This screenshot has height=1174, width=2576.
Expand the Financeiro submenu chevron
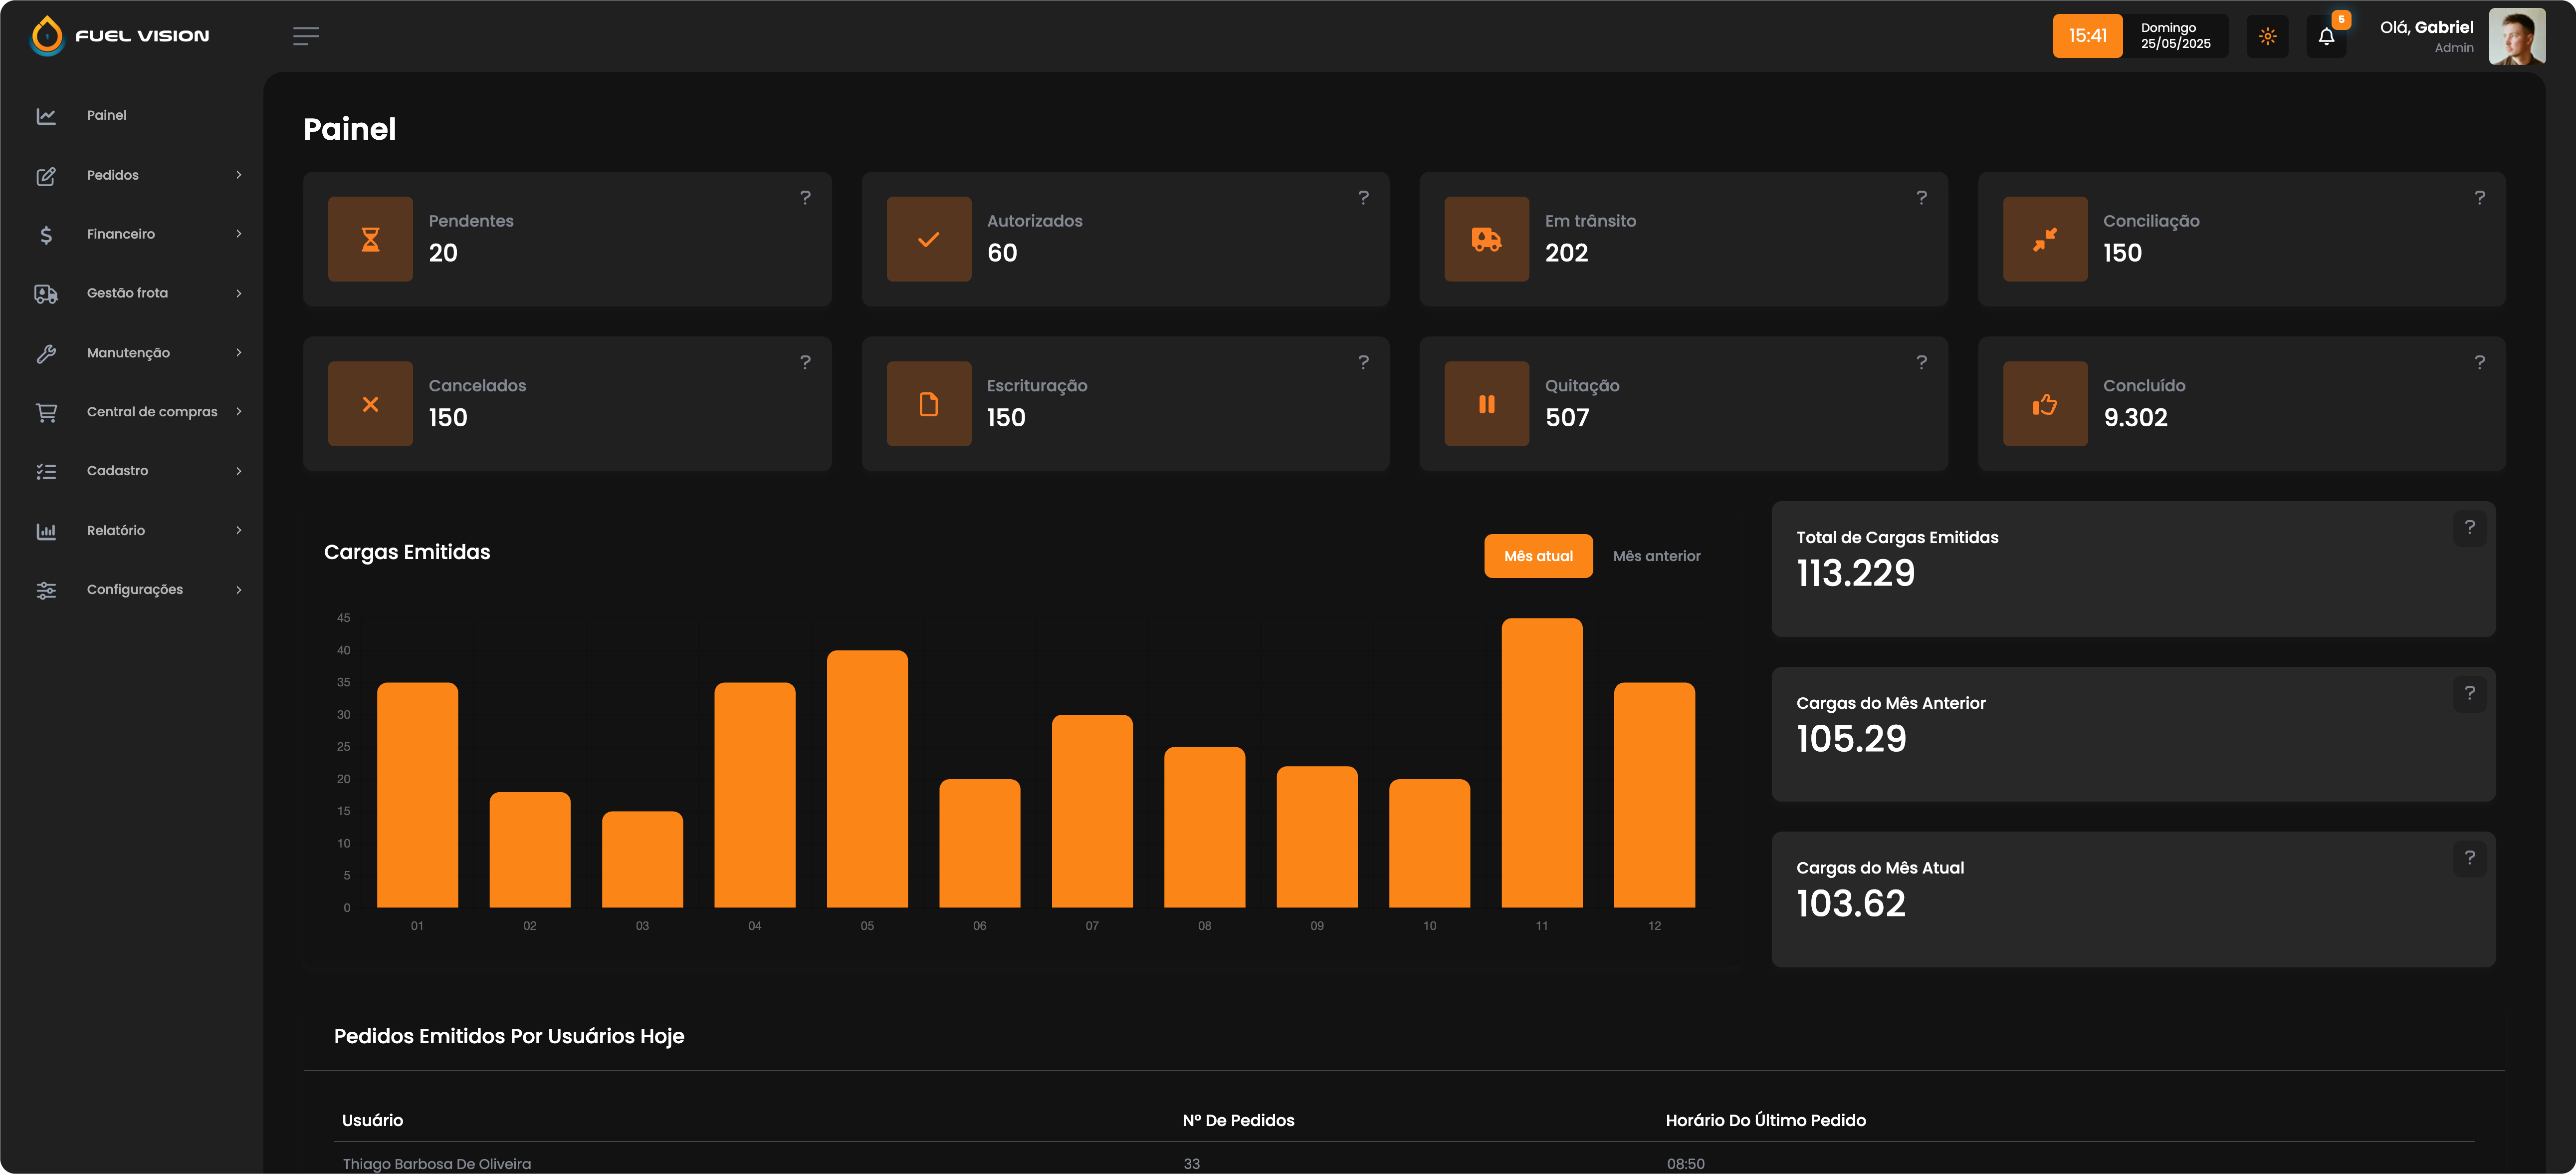(x=238, y=234)
